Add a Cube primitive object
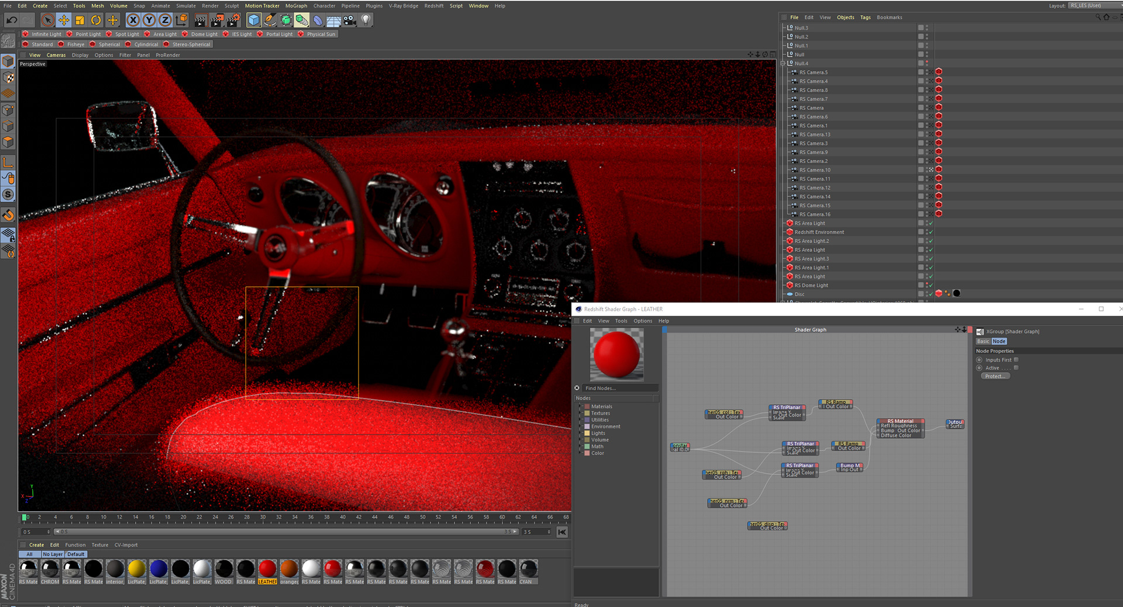Screen dimensions: 1123x607 point(254,20)
